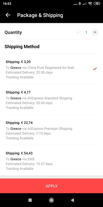
Task: Tap the Bluetooth status icon
Action: (80, 3)
